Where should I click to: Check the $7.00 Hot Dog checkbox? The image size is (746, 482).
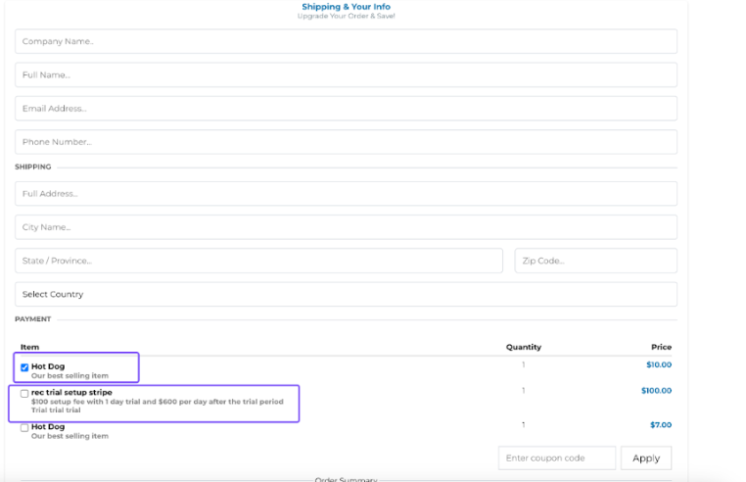pyautogui.click(x=24, y=427)
